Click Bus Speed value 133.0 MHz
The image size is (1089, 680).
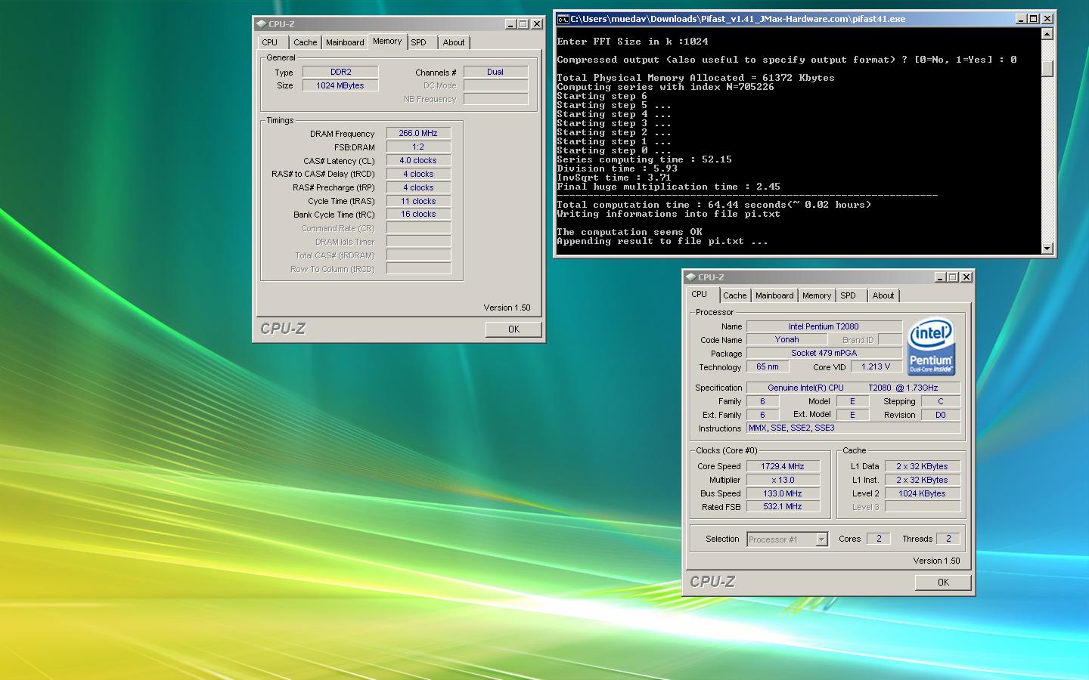[783, 493]
